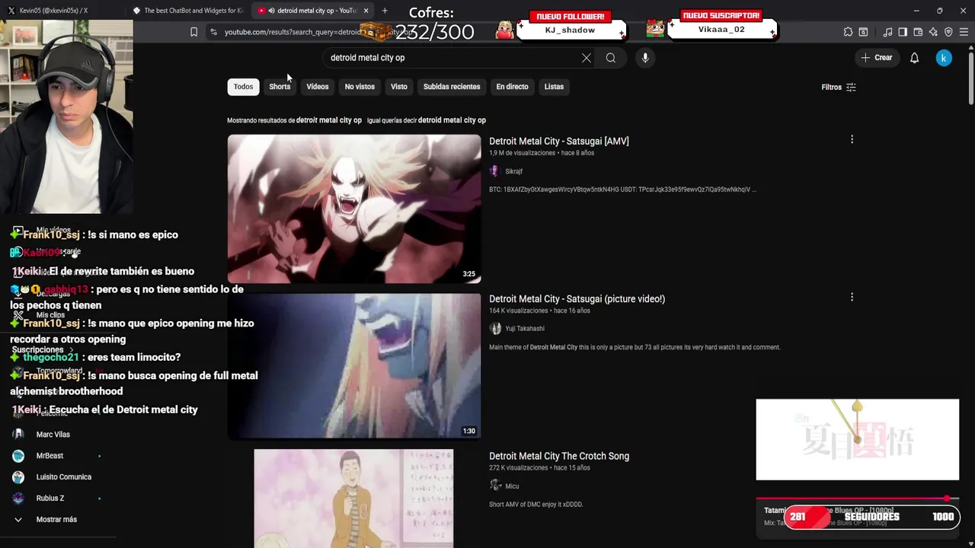The image size is (975, 548).
Task: View site information icon in the address bar
Action: tap(213, 32)
